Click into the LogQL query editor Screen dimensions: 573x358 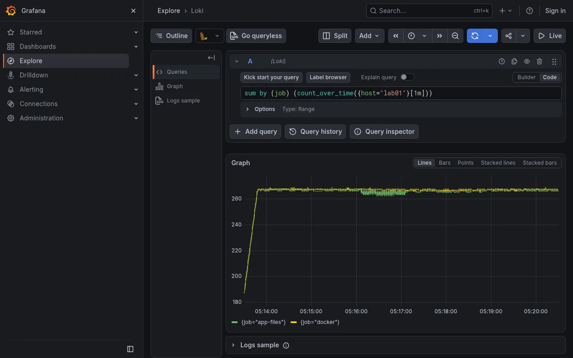pos(401,93)
